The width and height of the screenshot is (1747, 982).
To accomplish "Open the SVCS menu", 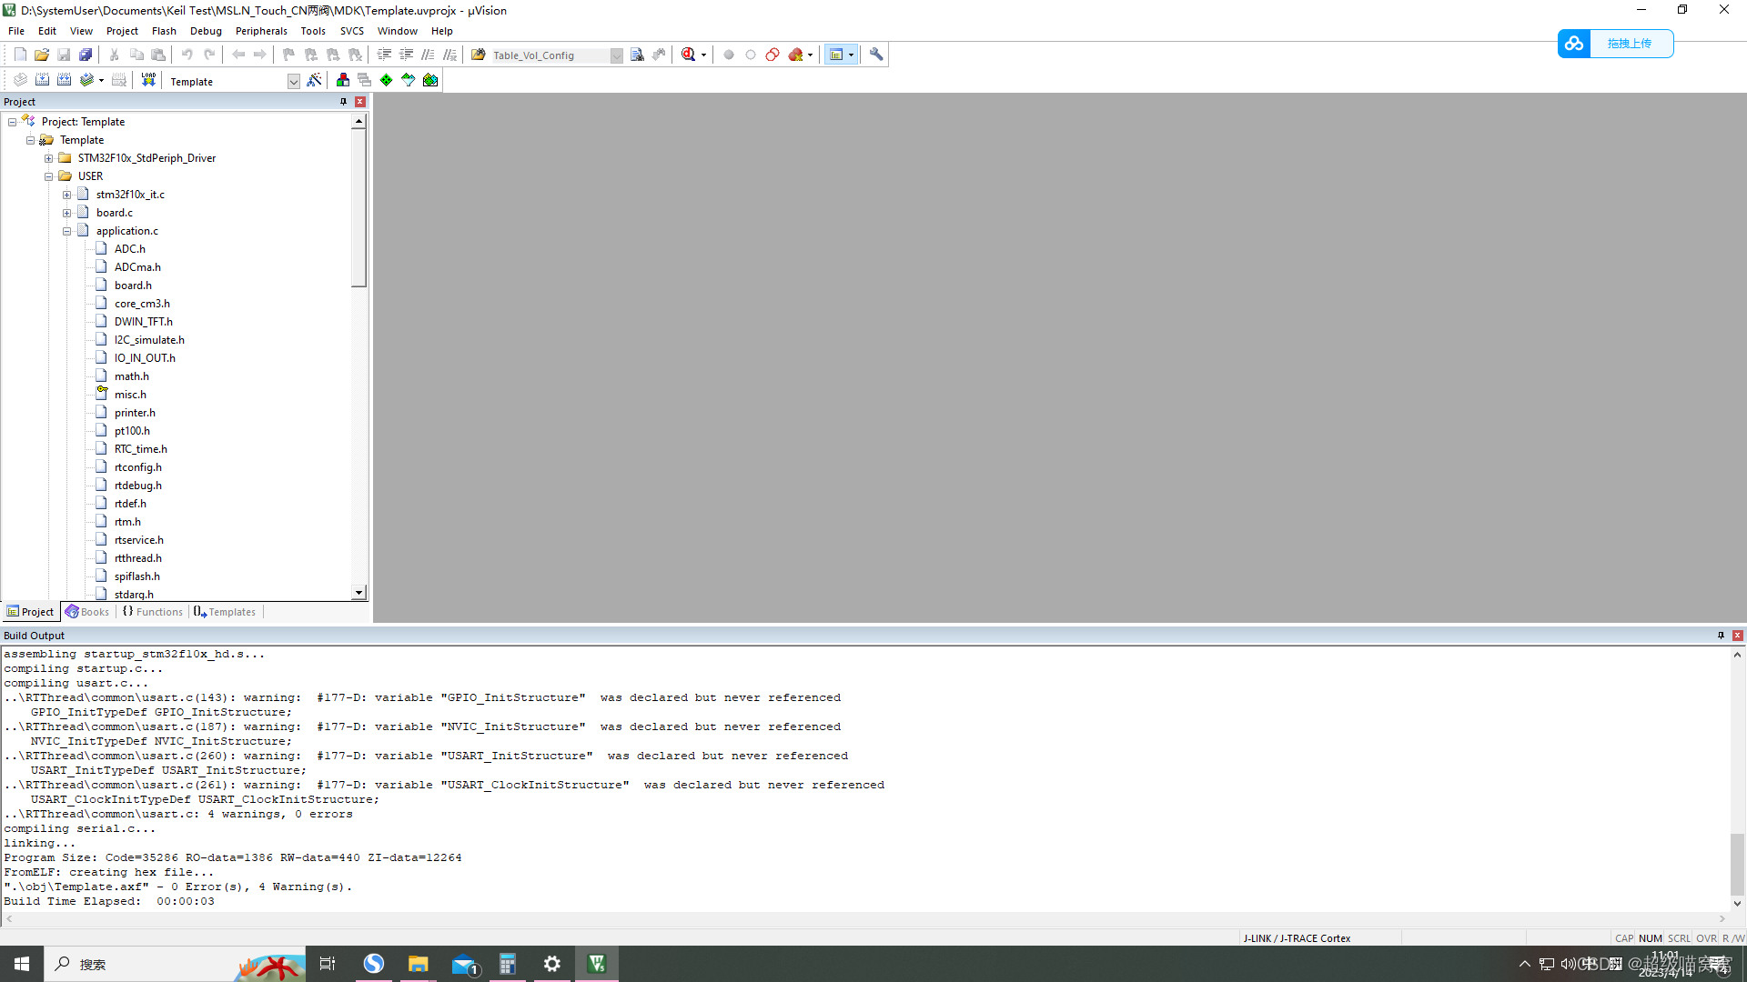I will (x=352, y=31).
